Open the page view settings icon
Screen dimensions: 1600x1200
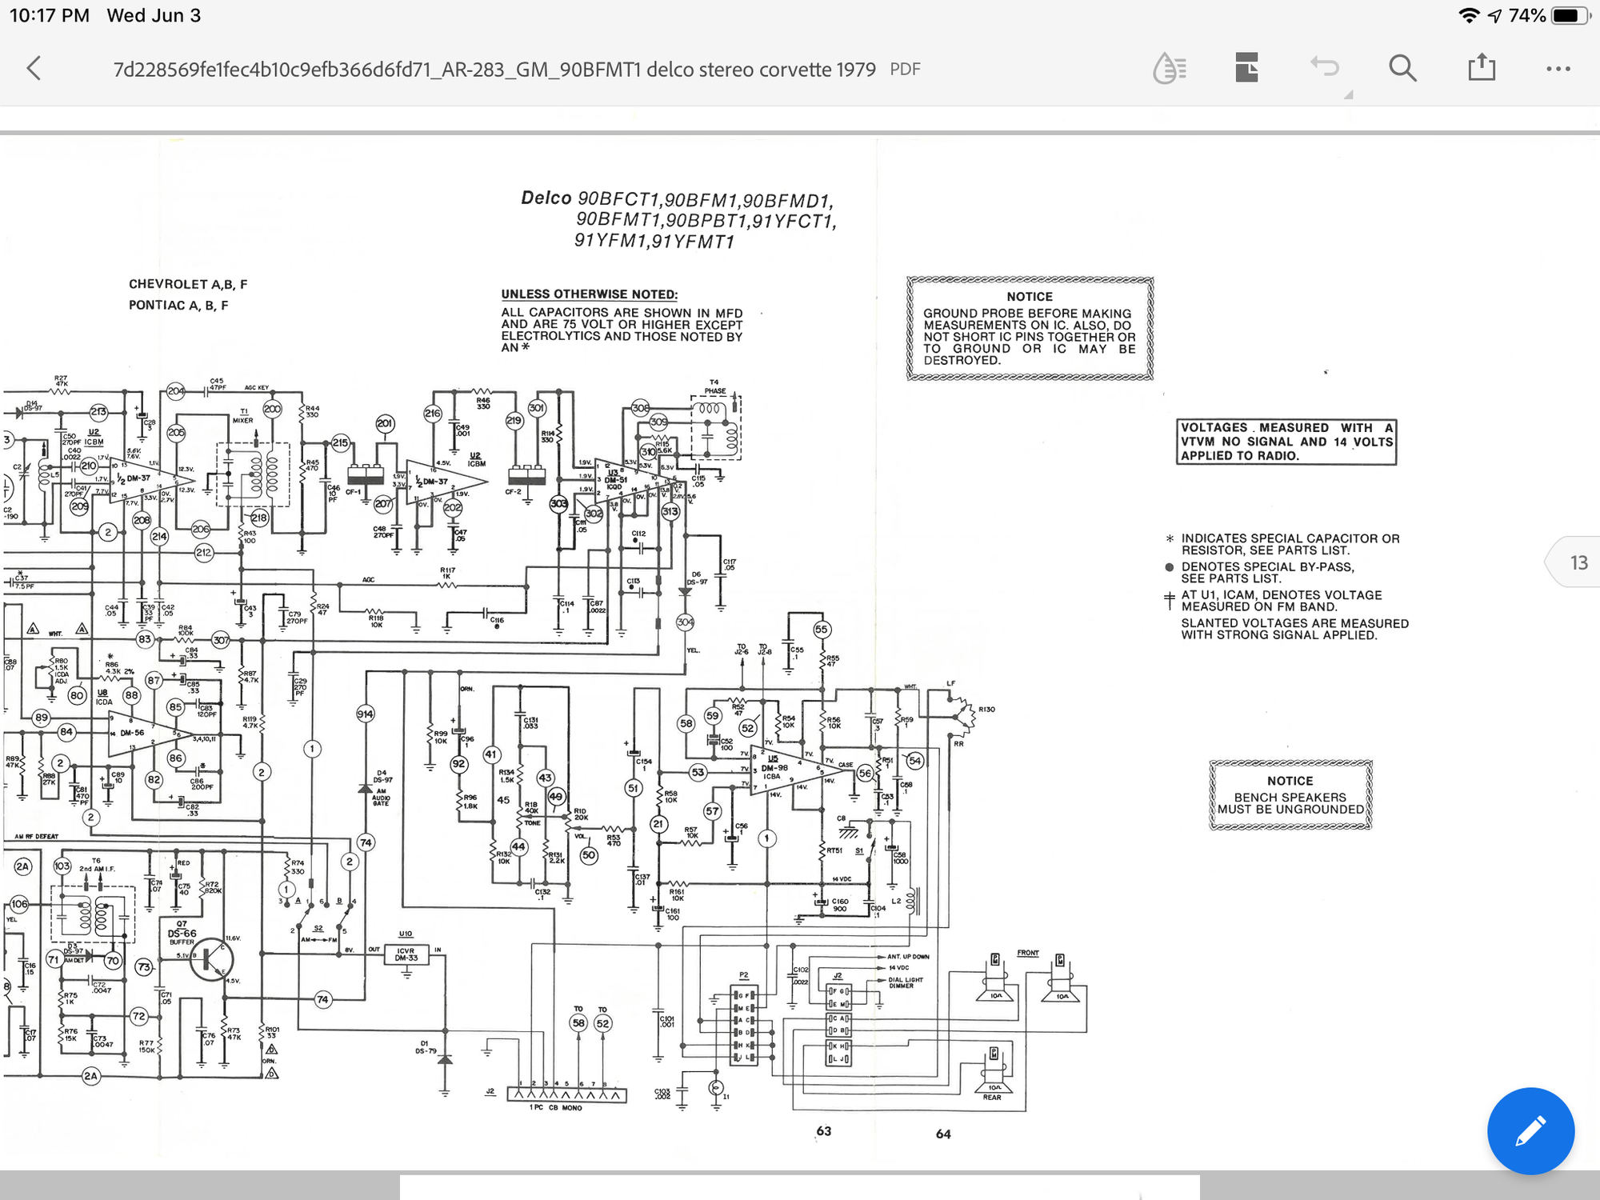point(1246,68)
